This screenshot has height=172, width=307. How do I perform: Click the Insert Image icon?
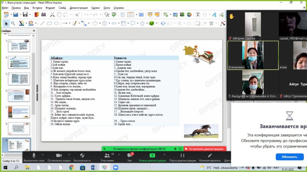(x=175, y=14)
